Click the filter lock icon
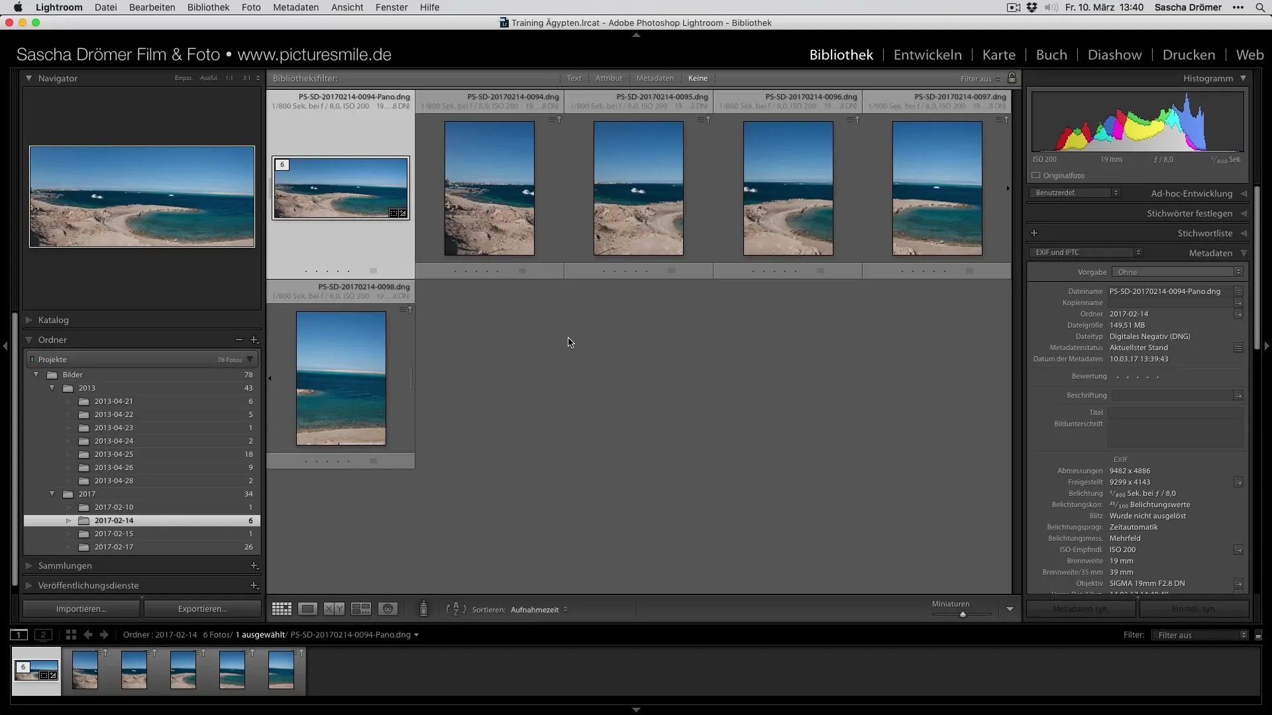1272x715 pixels. (1012, 77)
